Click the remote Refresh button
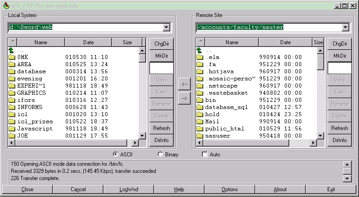The width and height of the screenshot is (359, 197). (x=339, y=128)
